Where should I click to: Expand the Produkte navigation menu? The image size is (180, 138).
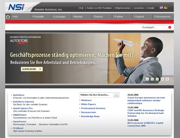coord(38,16)
